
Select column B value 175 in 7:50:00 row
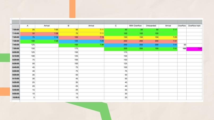click(69, 48)
